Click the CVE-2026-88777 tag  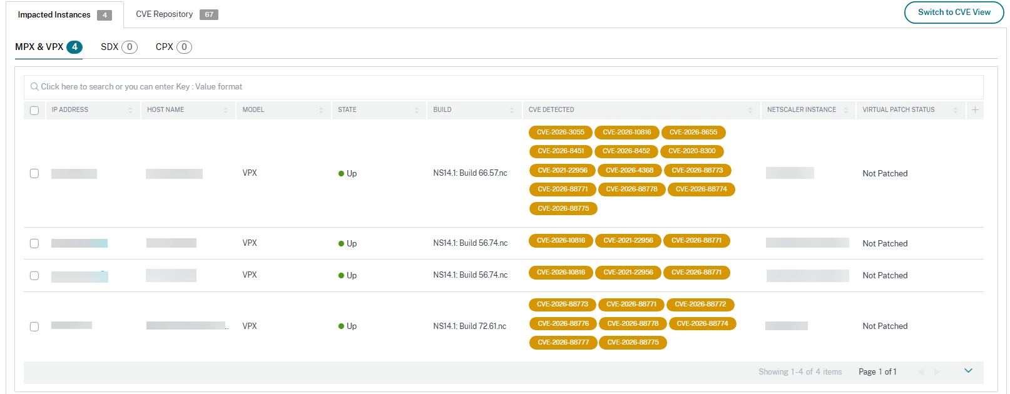point(563,343)
